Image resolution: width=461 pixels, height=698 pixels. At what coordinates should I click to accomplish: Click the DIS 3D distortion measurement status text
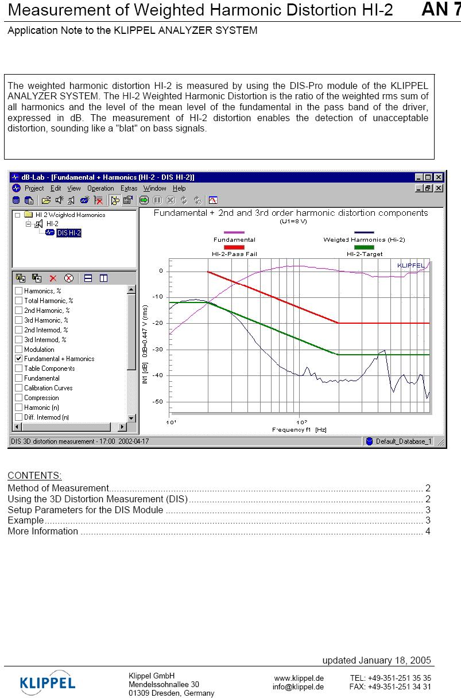[80, 441]
